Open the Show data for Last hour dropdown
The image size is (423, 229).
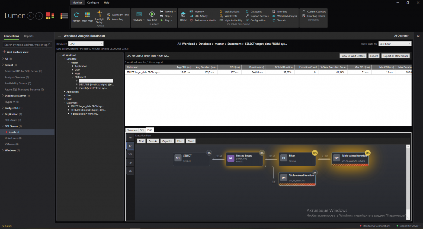(x=395, y=44)
